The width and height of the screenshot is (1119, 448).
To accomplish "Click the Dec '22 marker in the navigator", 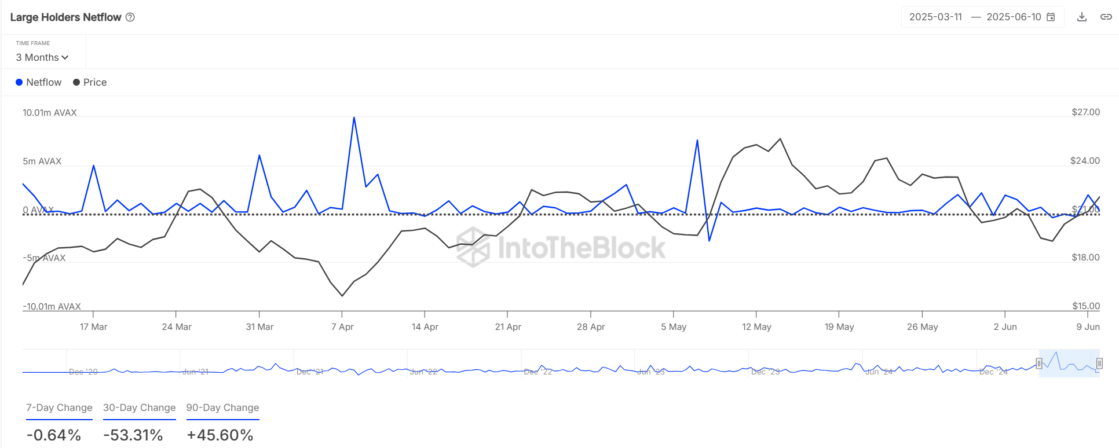I will point(538,372).
